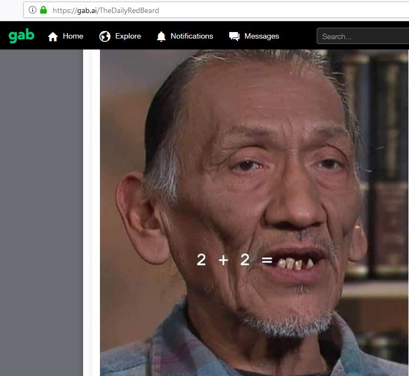
Task: Click the gray left sidebar area
Action: point(41,212)
